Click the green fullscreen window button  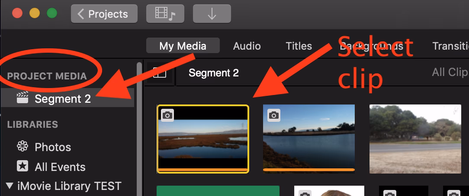pos(52,13)
